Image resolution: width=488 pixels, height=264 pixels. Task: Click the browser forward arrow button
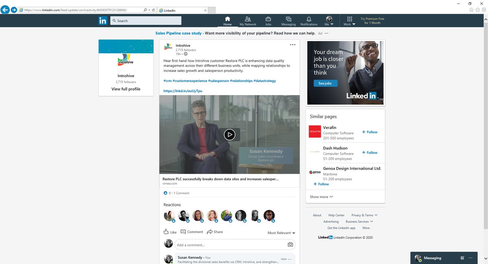[14, 10]
